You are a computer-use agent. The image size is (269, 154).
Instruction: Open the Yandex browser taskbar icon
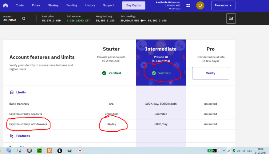coord(80,151)
